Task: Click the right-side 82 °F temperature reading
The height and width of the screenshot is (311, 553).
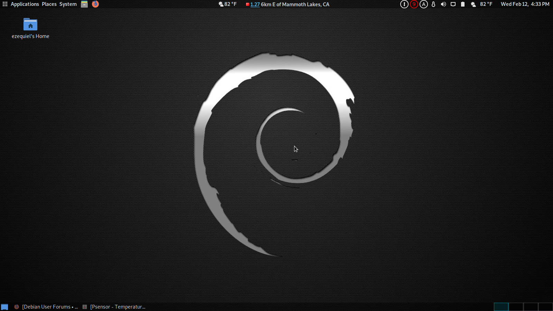Action: pyautogui.click(x=486, y=4)
